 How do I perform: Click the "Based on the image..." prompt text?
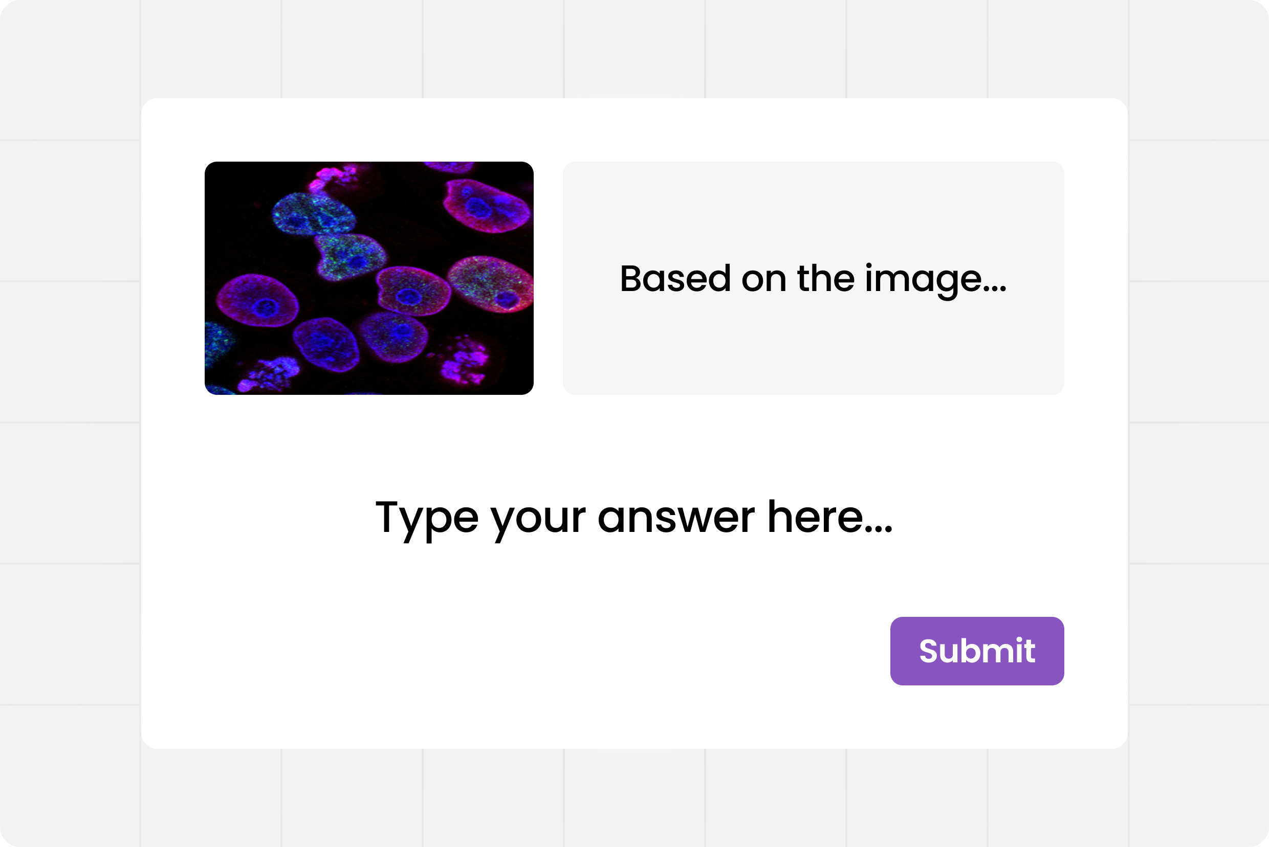(813, 279)
